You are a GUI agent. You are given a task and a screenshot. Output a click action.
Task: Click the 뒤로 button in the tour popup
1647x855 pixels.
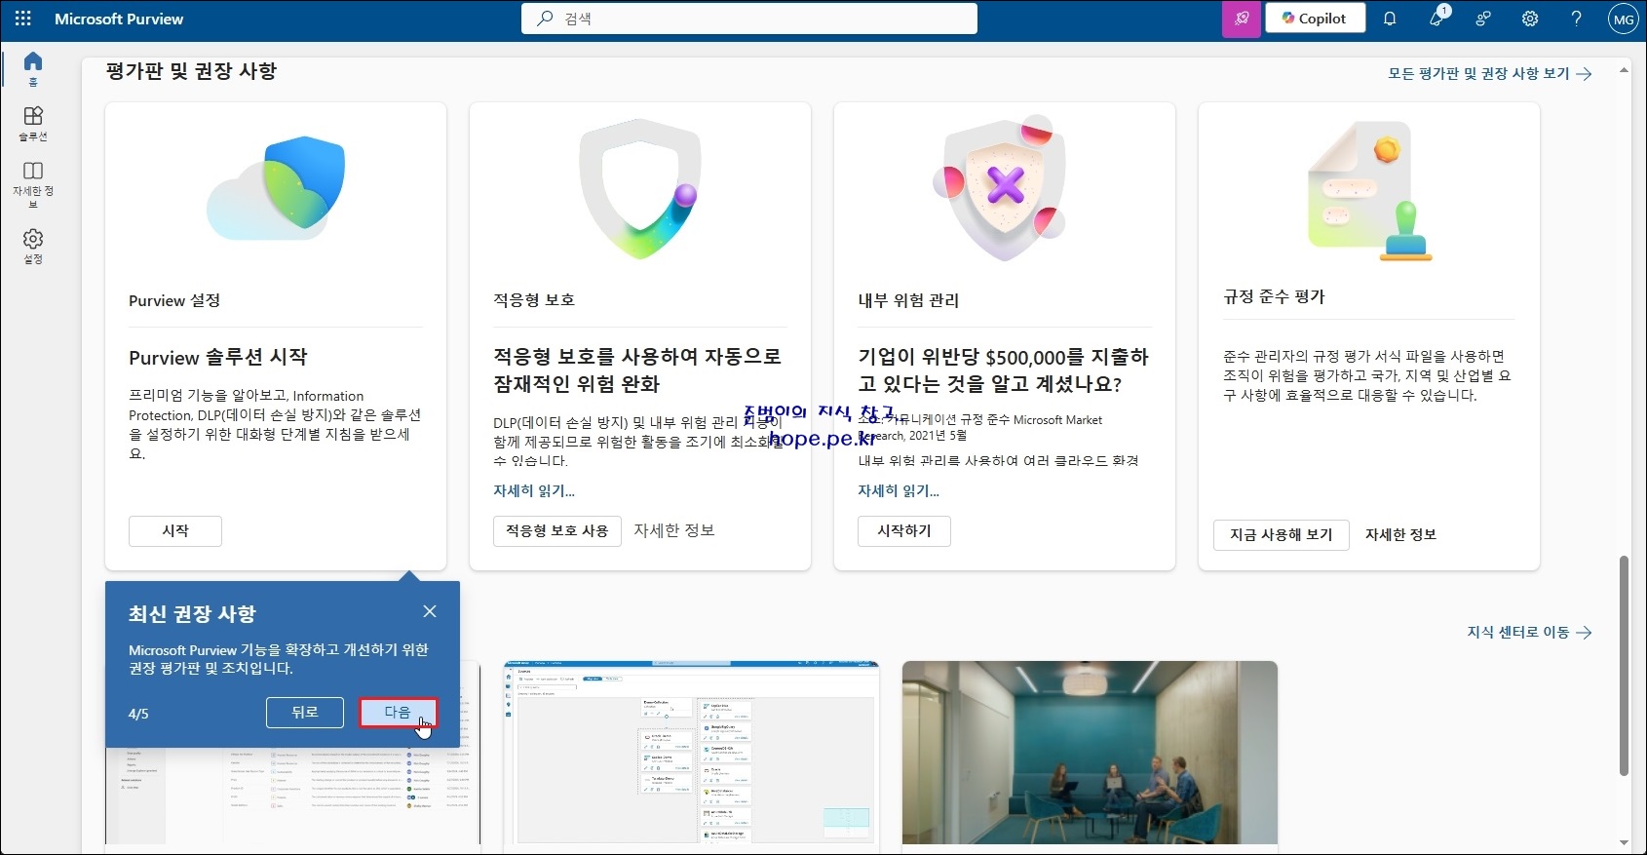tap(305, 713)
